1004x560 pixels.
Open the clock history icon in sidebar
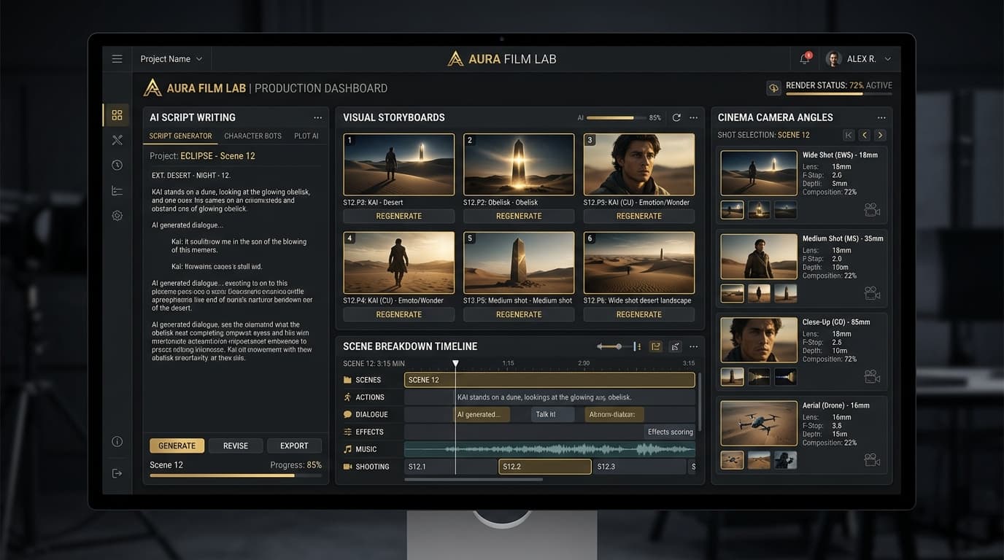click(x=117, y=166)
